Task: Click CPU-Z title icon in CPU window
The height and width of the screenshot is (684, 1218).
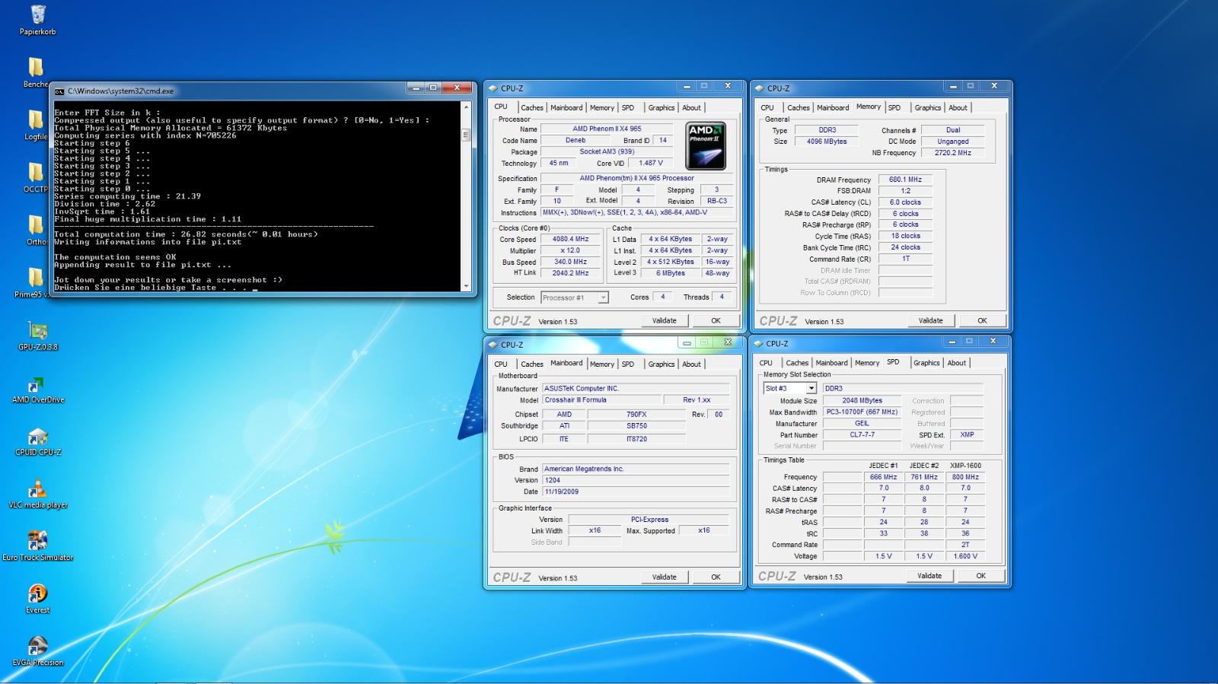Action: click(493, 88)
